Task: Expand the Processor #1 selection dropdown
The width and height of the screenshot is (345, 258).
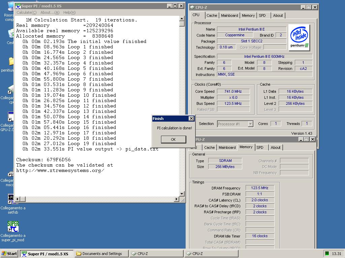Action: 250,124
